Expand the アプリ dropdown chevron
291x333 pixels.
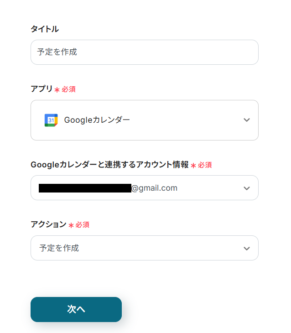247,120
